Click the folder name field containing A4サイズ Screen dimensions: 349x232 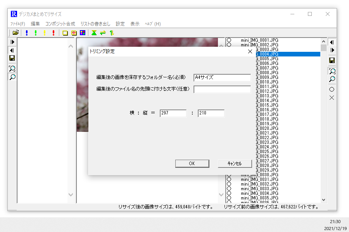222,77
